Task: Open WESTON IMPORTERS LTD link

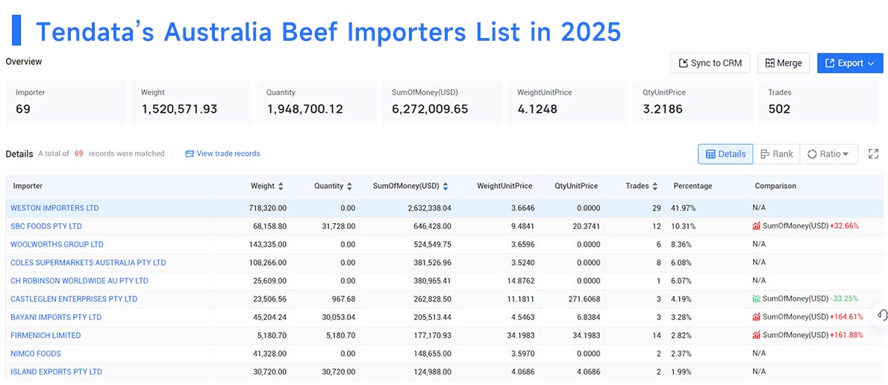Action: [x=54, y=207]
